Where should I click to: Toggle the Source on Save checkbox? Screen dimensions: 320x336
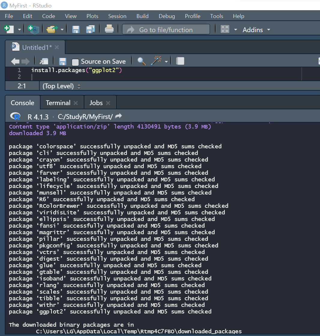point(75,62)
